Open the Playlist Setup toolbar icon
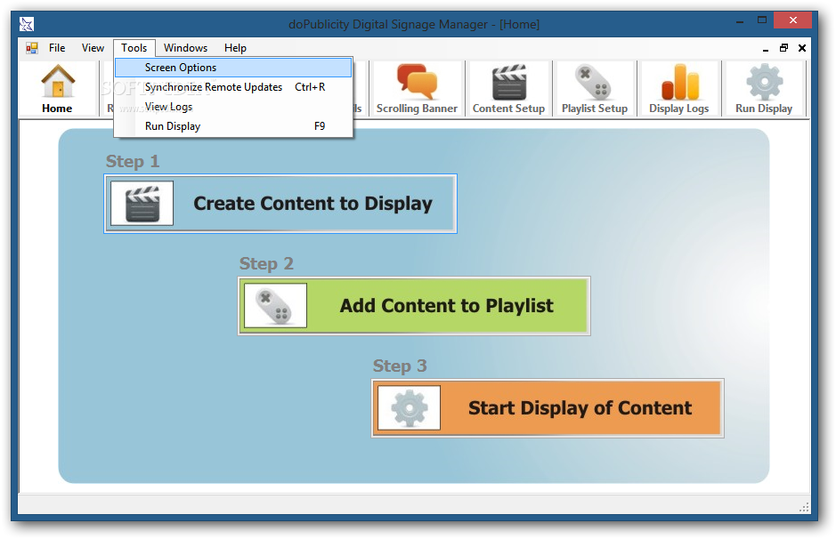 pos(595,88)
